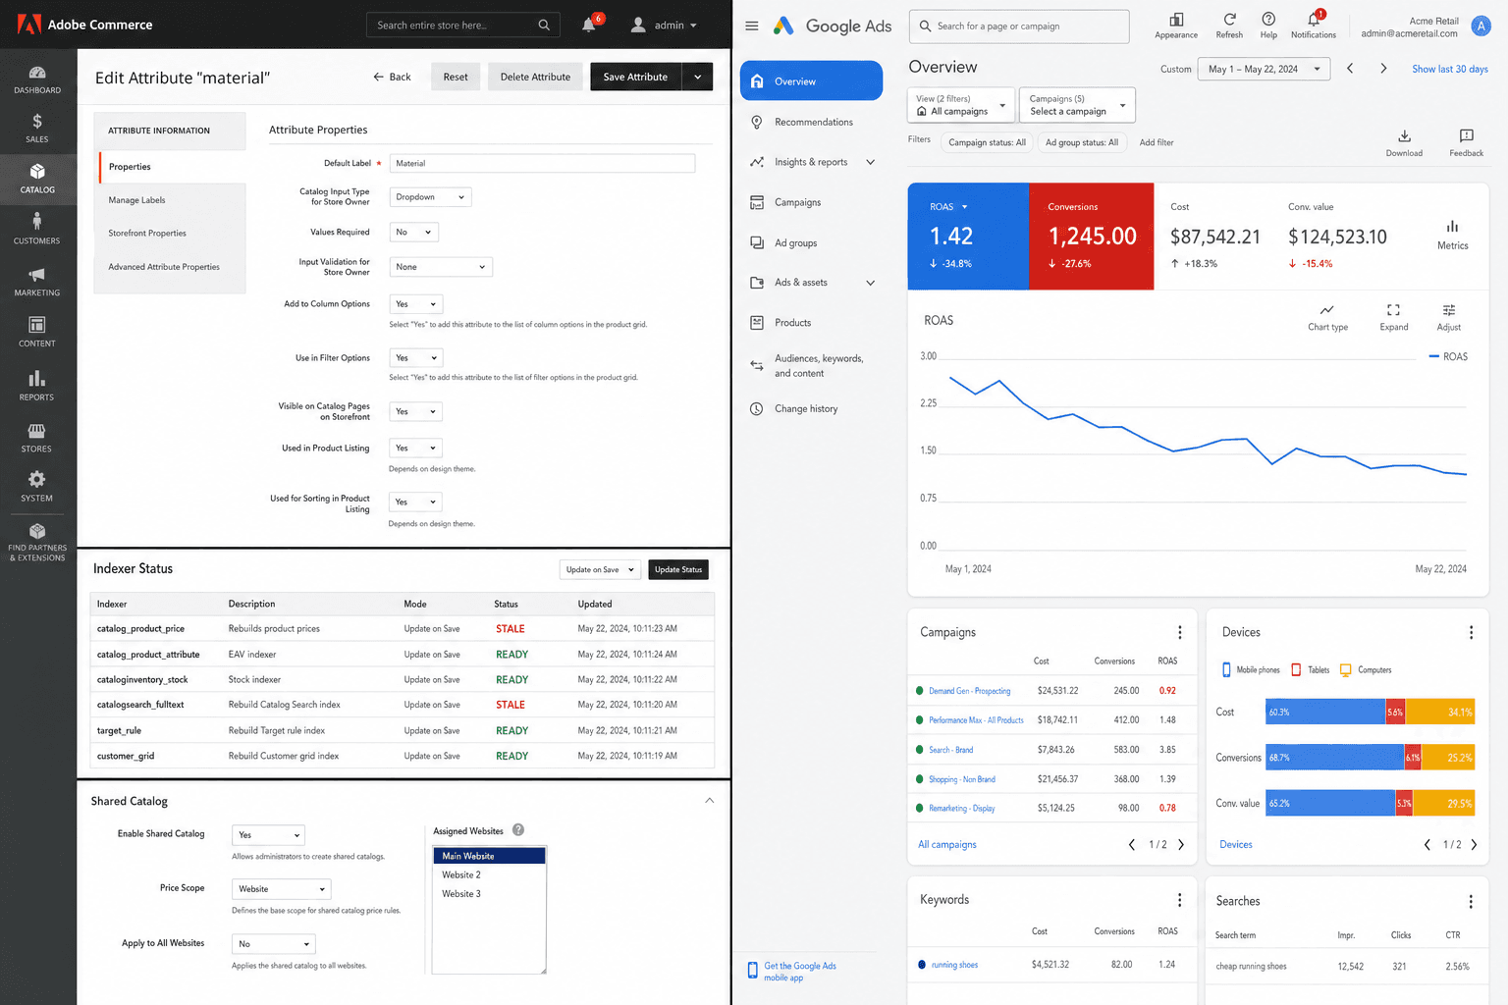Open admin account menu
Image resolution: width=1508 pixels, height=1005 pixels.
[664, 25]
